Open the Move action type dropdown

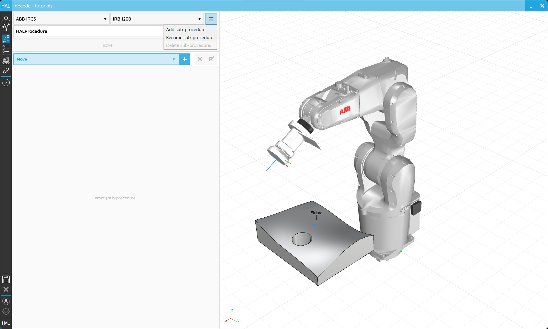[x=96, y=59]
